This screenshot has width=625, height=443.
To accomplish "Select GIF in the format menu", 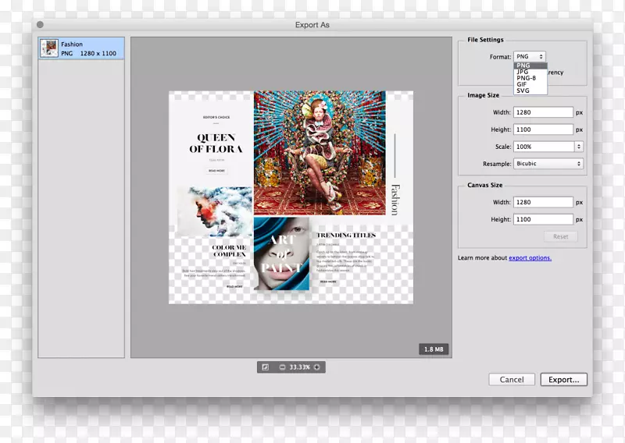I will click(521, 84).
